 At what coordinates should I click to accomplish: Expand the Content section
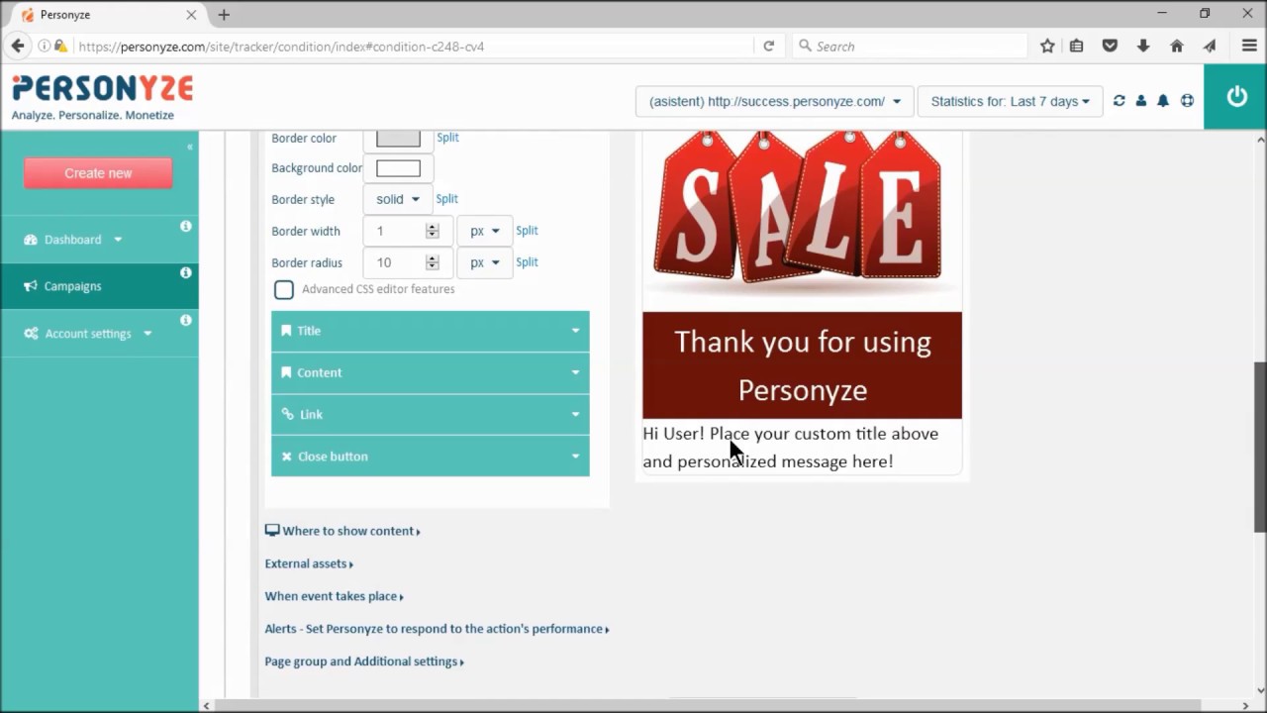click(x=431, y=372)
